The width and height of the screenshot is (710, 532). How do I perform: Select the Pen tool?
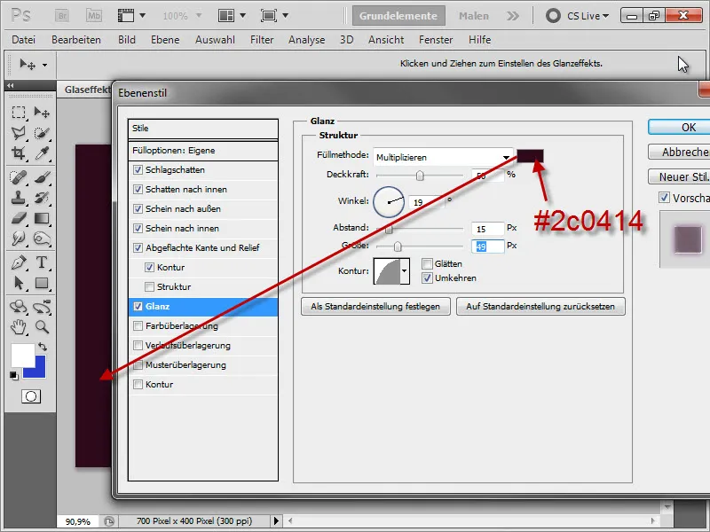click(19, 262)
